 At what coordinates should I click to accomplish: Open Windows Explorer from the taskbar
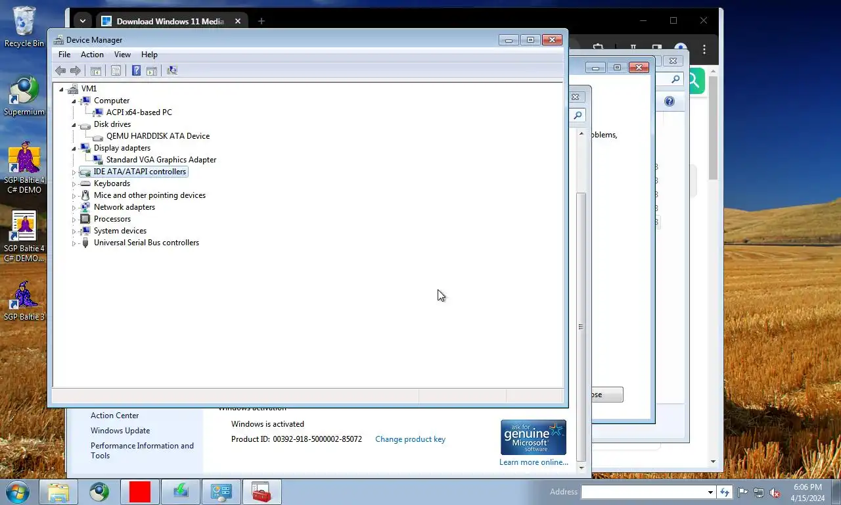[58, 492]
